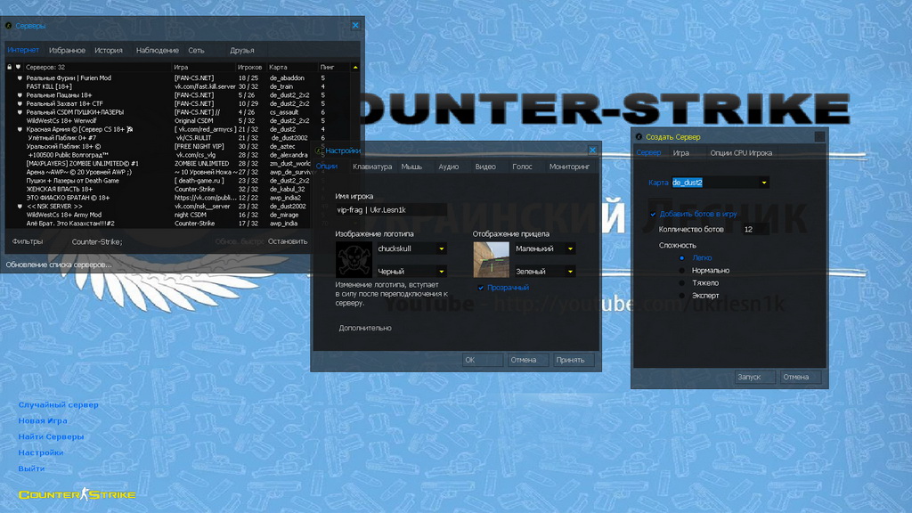Image resolution: width=912 pixels, height=513 pixels.
Task: Click the shield icon column header in Серверы
Action: [18, 67]
